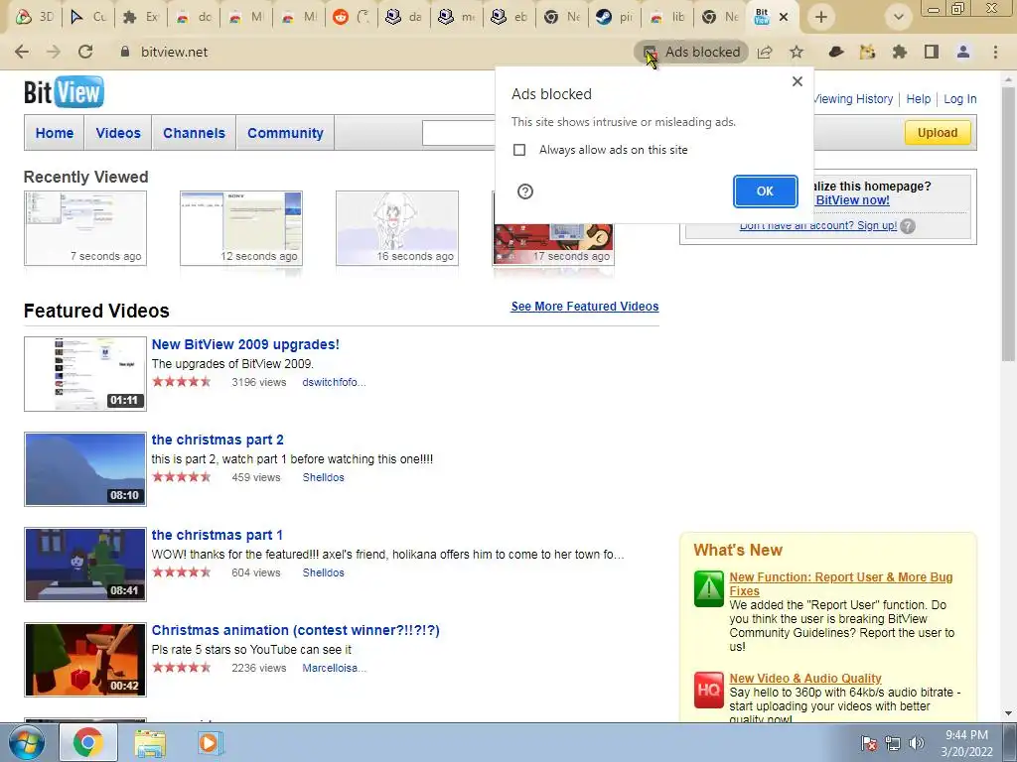Open the recently viewed thumbnail from 7 seconds ago
Image resolution: width=1017 pixels, height=762 pixels.
[x=85, y=228]
